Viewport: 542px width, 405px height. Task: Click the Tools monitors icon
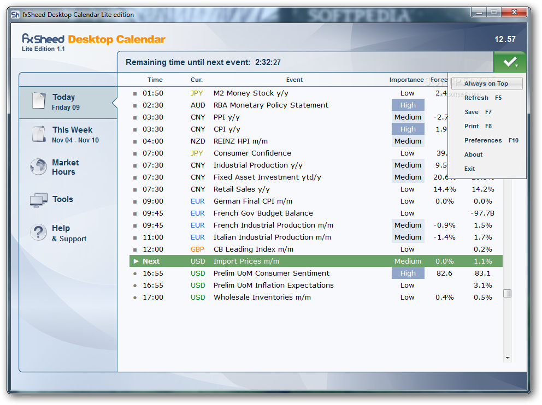click(38, 200)
